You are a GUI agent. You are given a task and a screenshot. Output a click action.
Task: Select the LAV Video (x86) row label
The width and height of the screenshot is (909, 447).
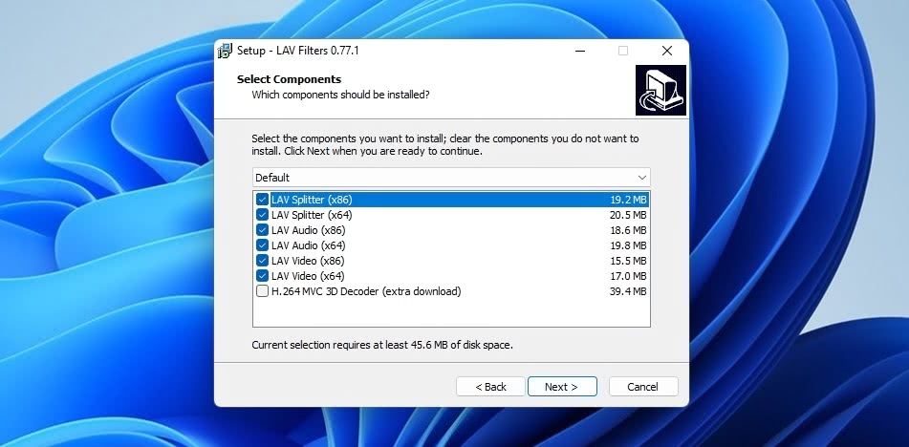[x=308, y=261]
